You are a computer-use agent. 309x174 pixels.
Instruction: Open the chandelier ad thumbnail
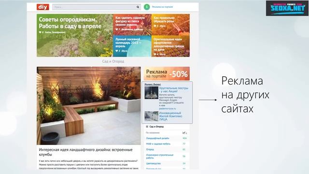[151, 93]
